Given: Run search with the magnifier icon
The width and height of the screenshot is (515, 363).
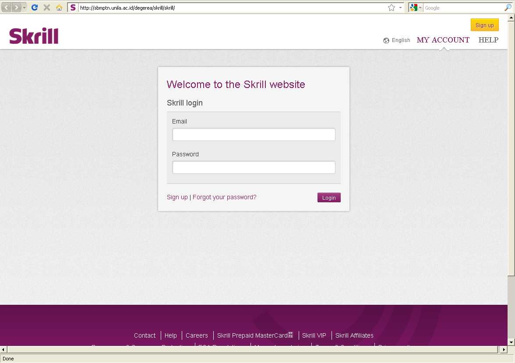Looking at the screenshot, I should coord(508,7).
